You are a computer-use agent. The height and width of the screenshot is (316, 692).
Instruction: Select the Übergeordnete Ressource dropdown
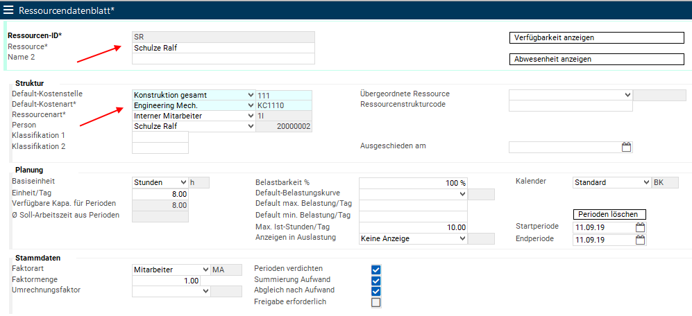(x=571, y=95)
